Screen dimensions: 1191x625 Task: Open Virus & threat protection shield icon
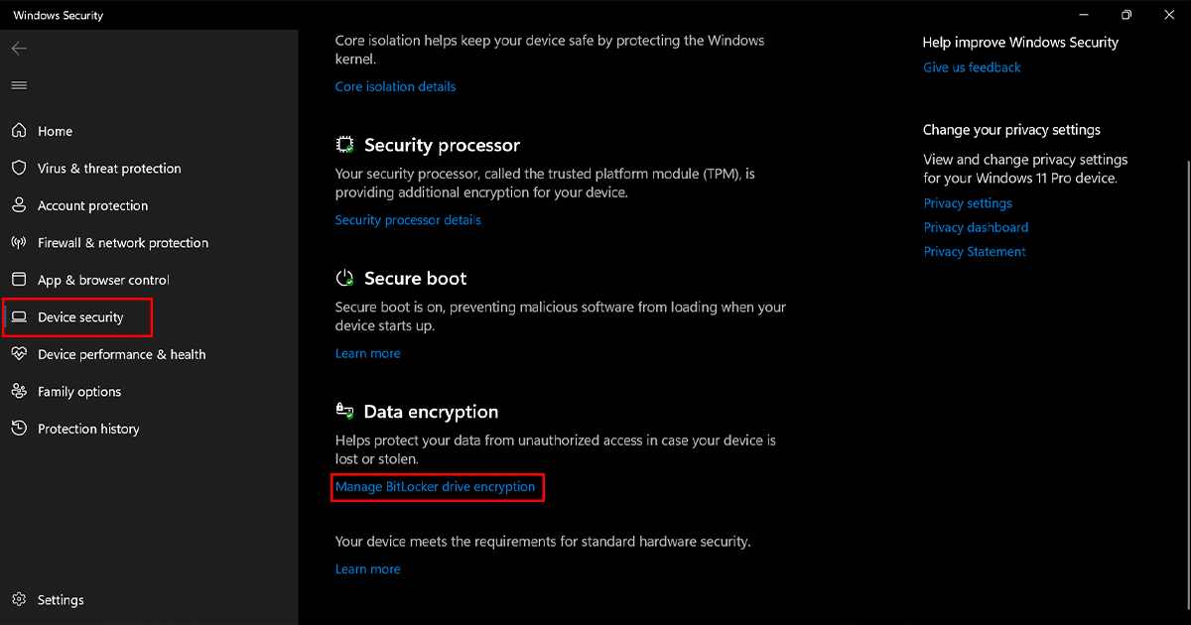[20, 168]
